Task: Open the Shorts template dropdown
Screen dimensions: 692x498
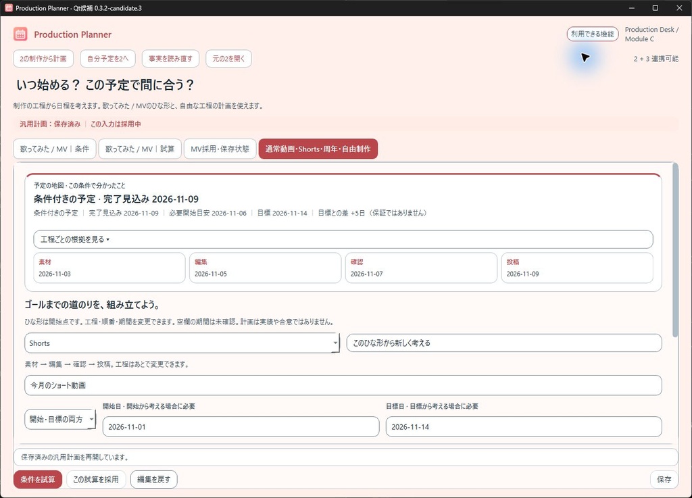Action: [x=182, y=343]
